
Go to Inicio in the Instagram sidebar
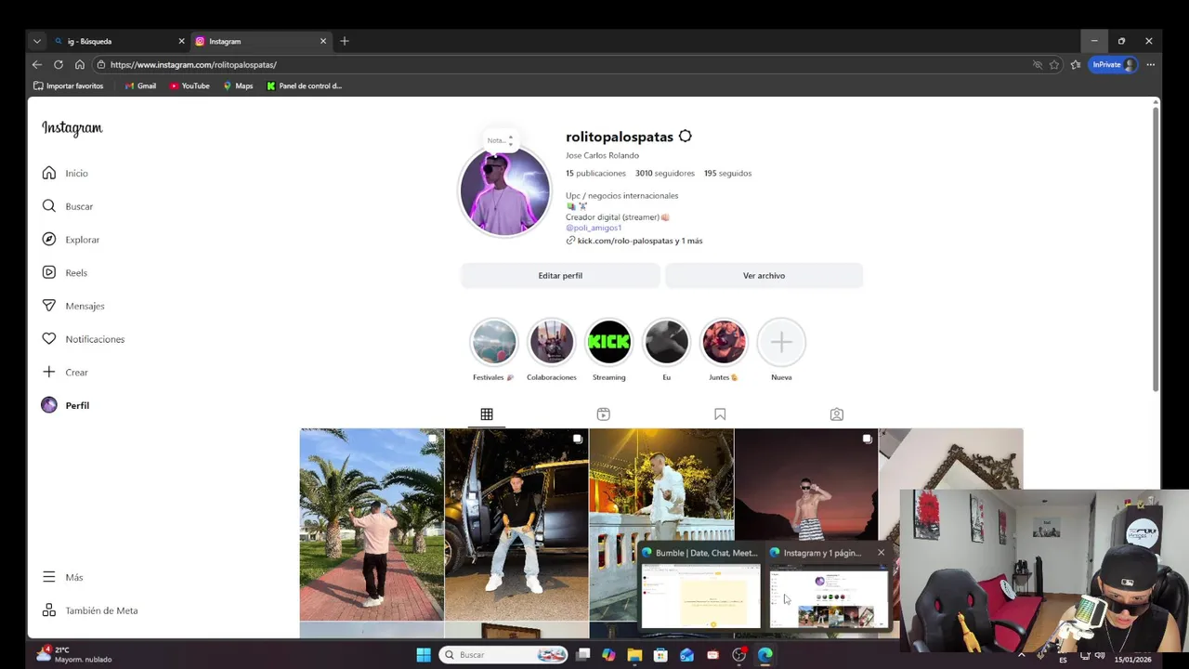(x=65, y=173)
